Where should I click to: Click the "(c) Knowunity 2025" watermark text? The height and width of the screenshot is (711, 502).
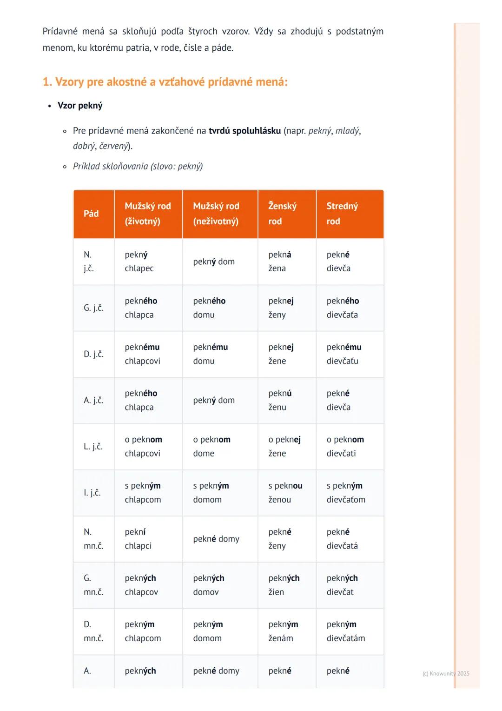[446, 673]
